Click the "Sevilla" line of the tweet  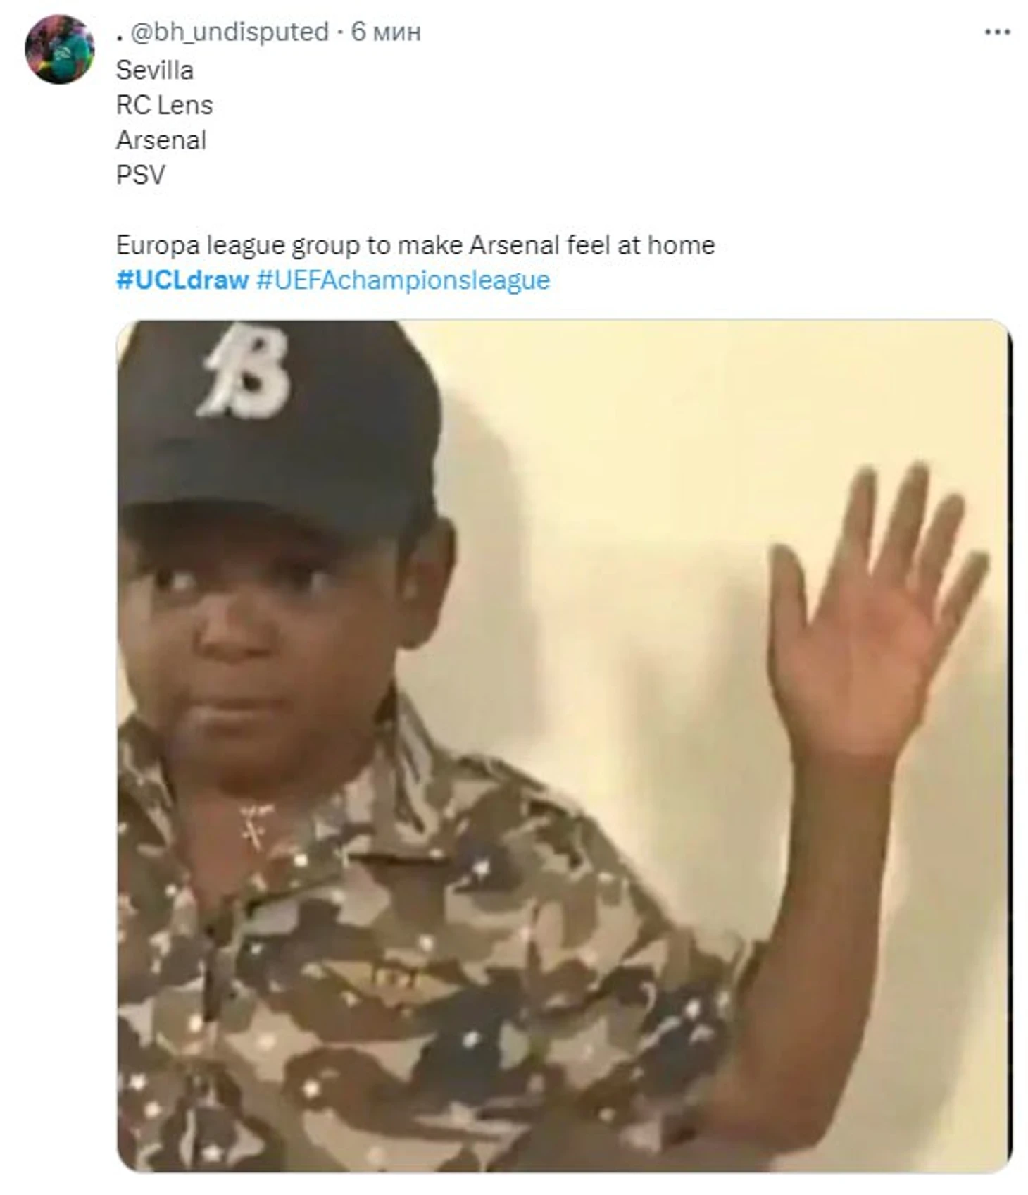155,70
